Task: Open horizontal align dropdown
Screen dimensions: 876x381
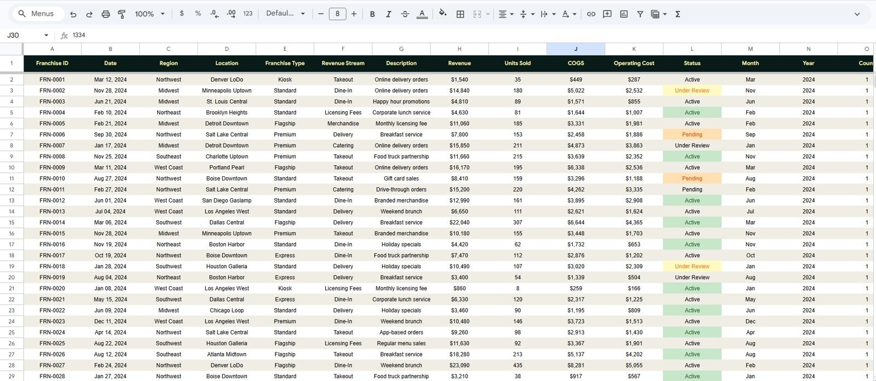Action: pos(505,14)
